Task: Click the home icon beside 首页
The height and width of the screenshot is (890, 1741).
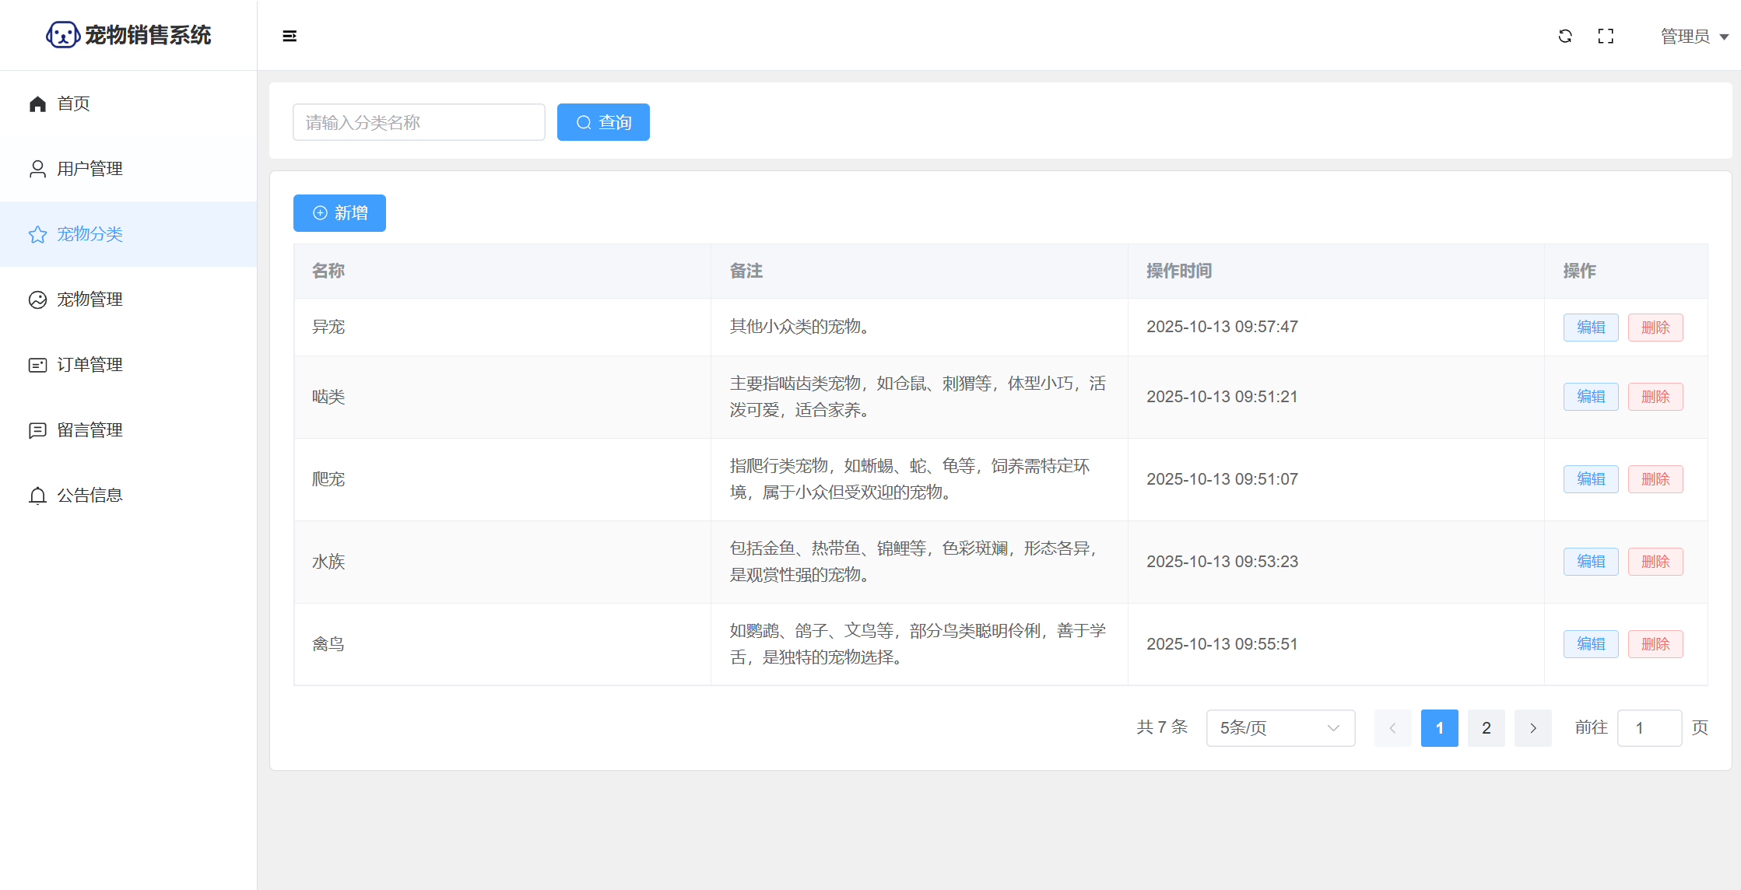Action: click(x=37, y=103)
